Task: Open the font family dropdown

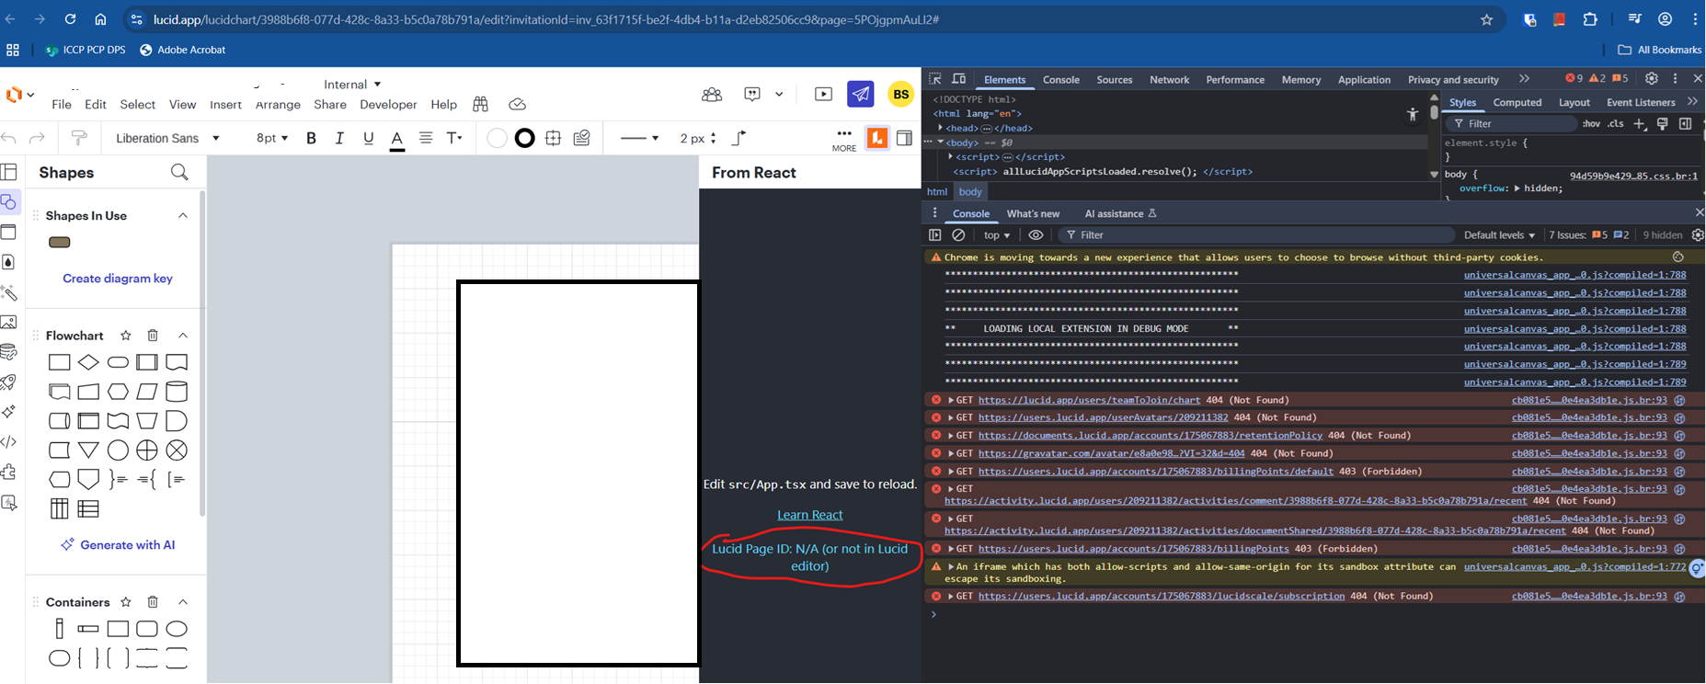Action: tap(167, 138)
